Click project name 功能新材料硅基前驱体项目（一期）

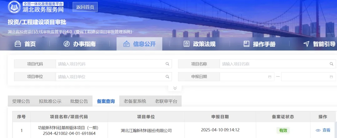click(68, 128)
